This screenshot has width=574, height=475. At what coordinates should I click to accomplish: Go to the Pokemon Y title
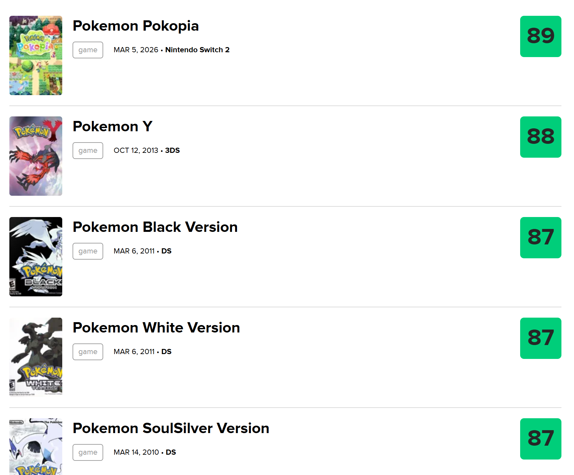tap(113, 126)
